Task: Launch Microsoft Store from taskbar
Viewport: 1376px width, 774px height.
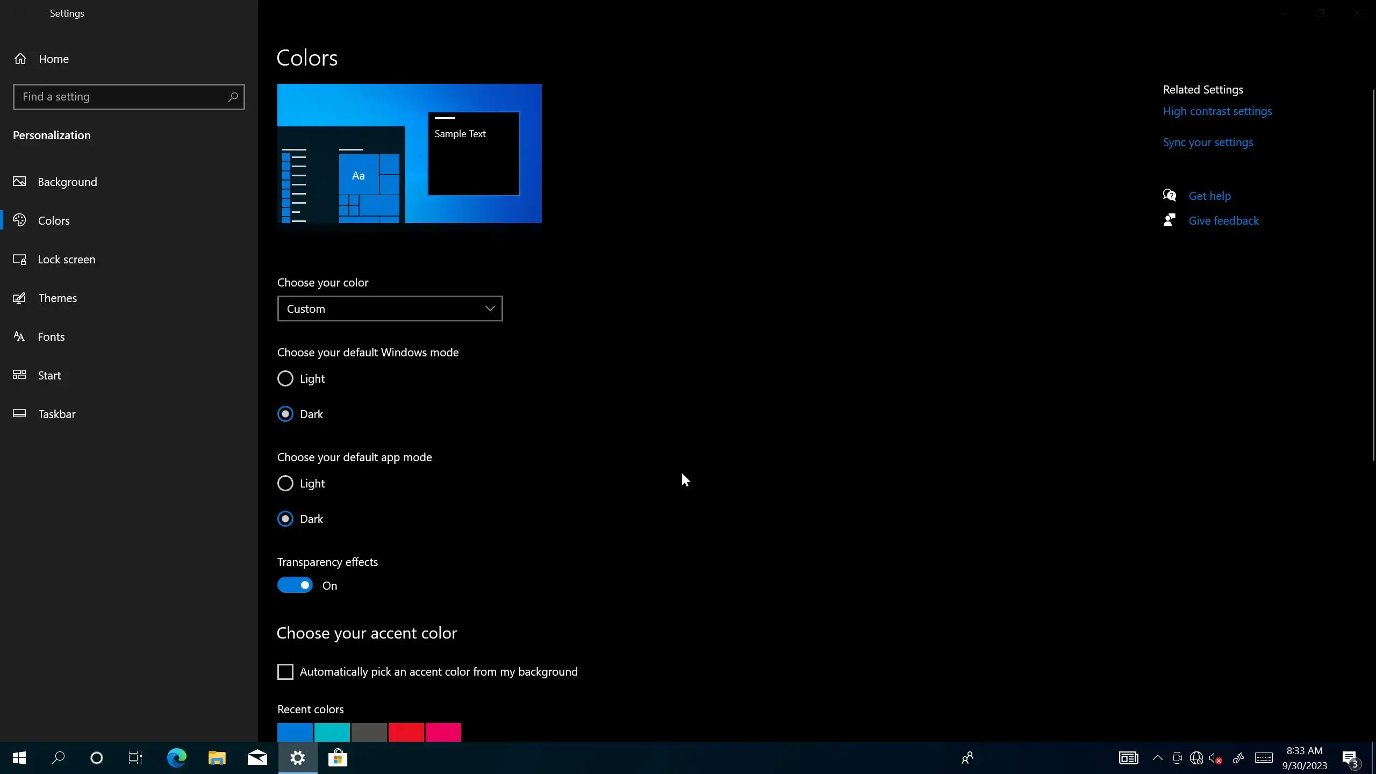Action: [338, 758]
